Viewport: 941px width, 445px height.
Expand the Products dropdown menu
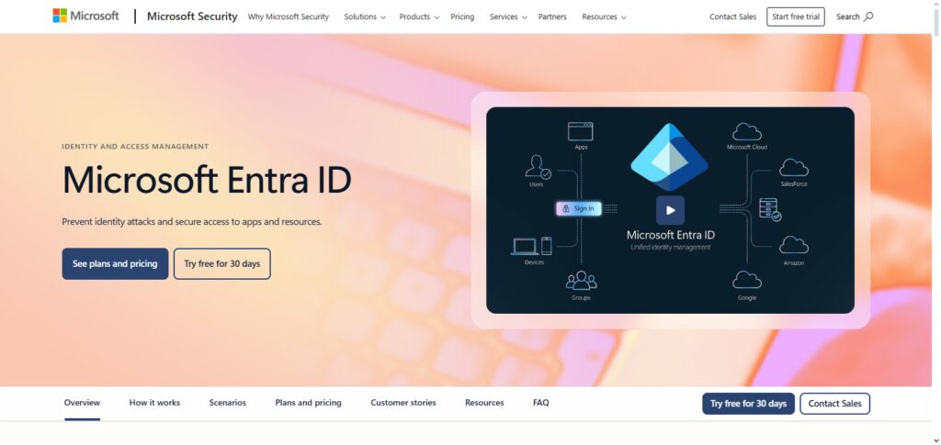click(x=419, y=17)
